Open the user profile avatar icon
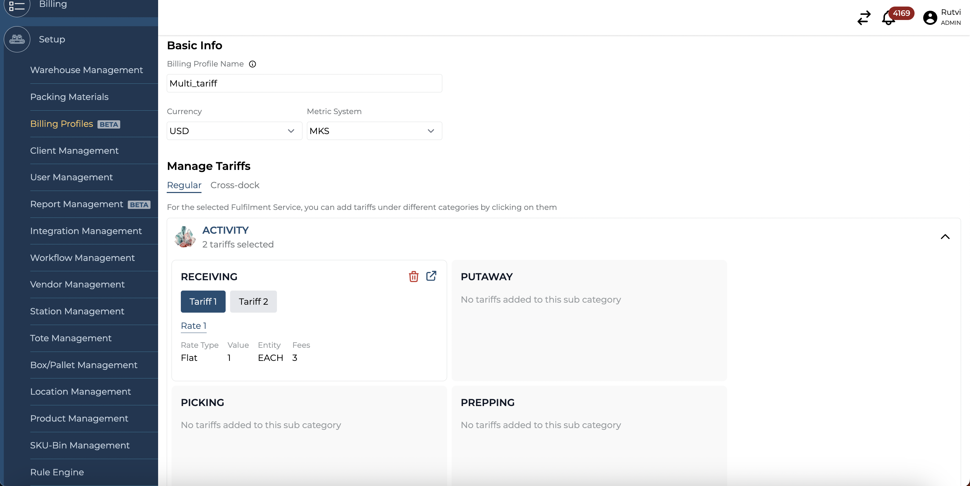This screenshot has height=486, width=970. click(x=930, y=18)
